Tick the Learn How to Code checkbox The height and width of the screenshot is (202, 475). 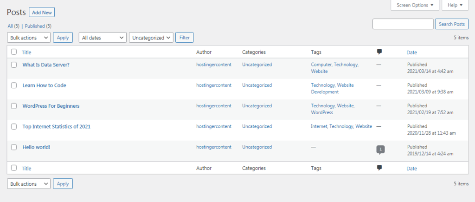click(14, 85)
